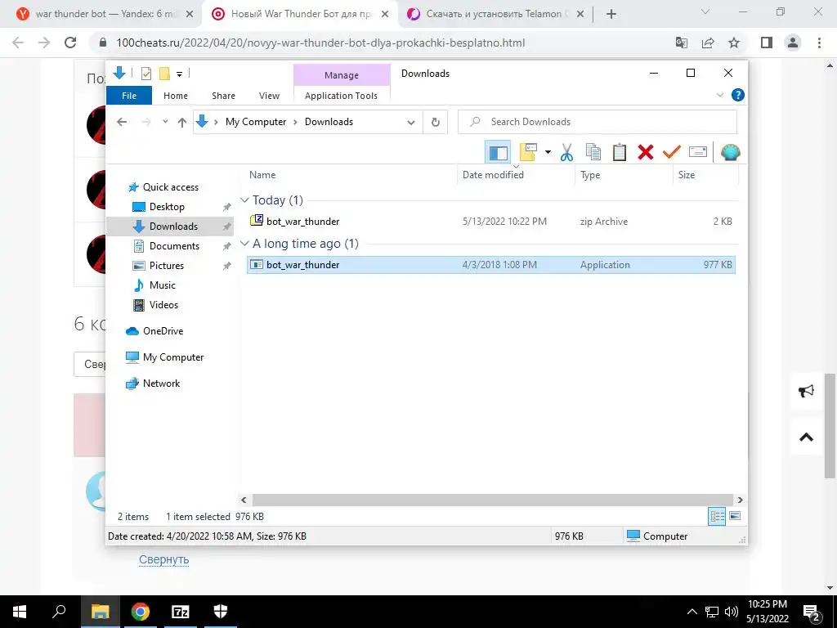
Task: Click the Search Downloads field
Action: coord(598,122)
